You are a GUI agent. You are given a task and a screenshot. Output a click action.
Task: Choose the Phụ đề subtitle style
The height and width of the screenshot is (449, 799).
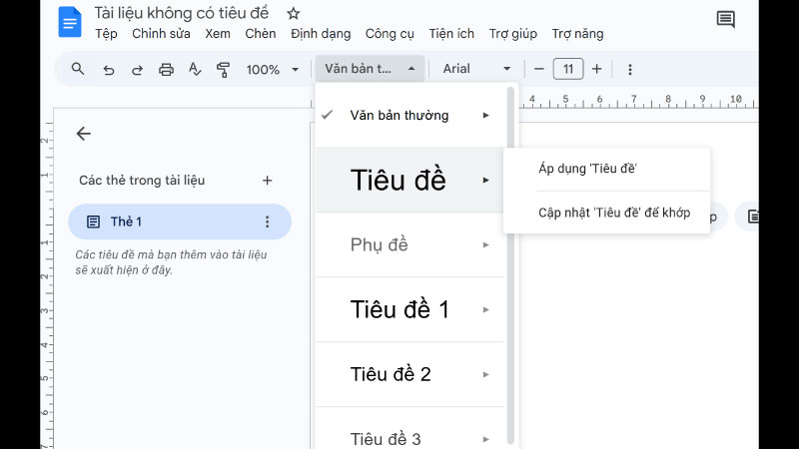pos(409,244)
